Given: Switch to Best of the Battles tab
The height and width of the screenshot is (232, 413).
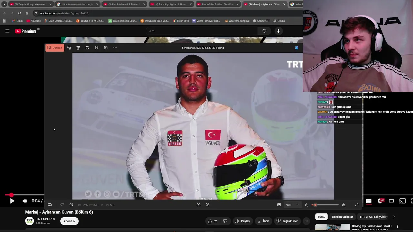Looking at the screenshot, I should pyautogui.click(x=218, y=4).
